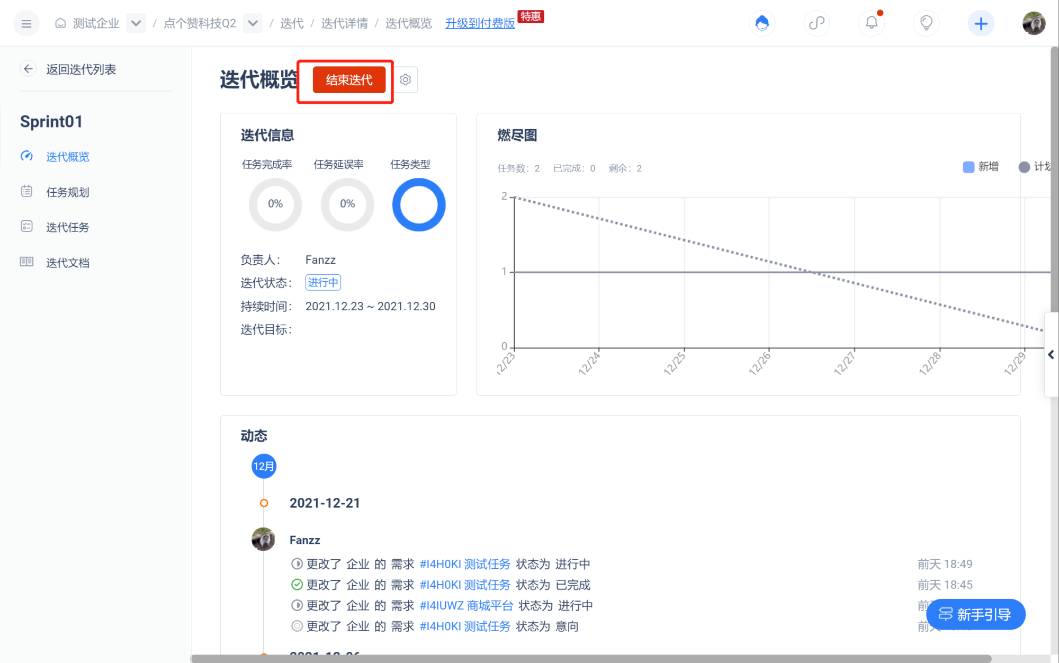Click the 负责人 value Fanzz

320,260
